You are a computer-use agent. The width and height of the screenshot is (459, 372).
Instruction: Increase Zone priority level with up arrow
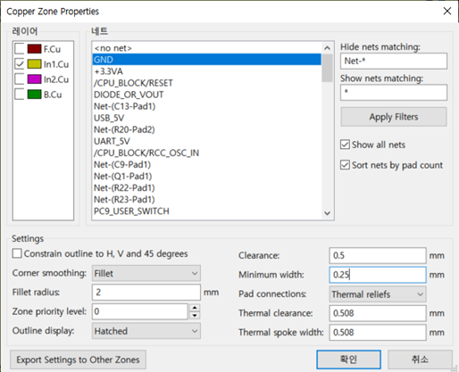(x=195, y=308)
